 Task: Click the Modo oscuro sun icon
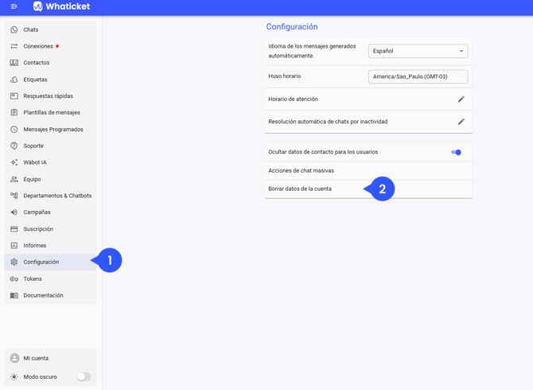pos(14,376)
